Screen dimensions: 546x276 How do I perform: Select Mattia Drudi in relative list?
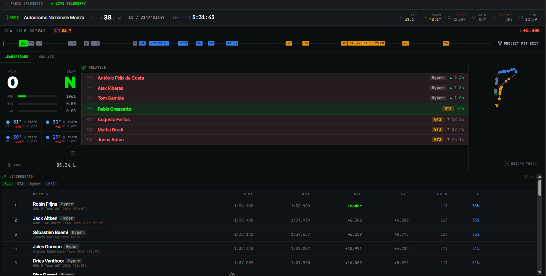coord(275,130)
